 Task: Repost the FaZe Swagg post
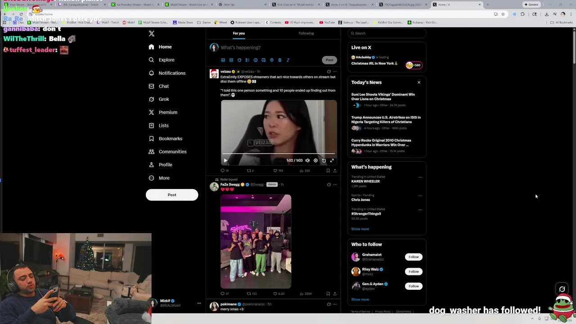pos(252,293)
